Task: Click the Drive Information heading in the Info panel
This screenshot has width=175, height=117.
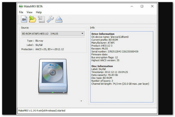Action: click(x=103, y=34)
